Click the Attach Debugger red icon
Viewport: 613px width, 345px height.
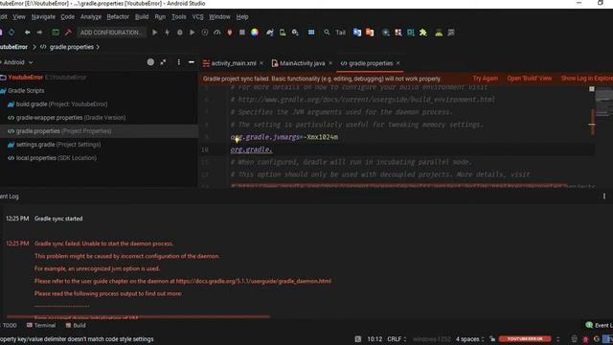point(230,33)
